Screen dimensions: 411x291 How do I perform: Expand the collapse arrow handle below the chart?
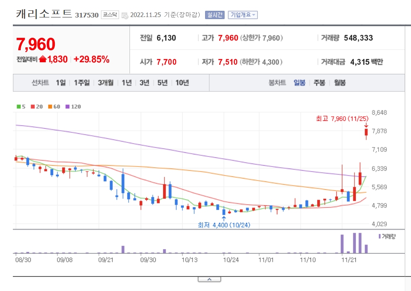click(x=209, y=279)
